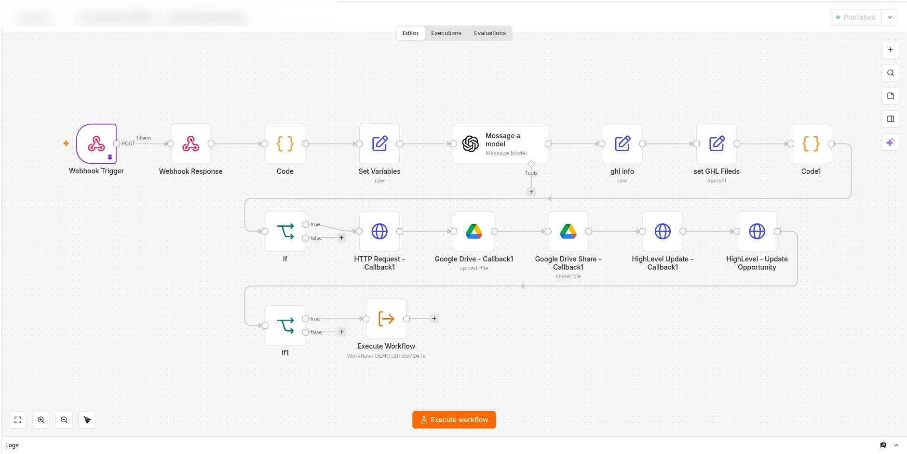This screenshot has height=454, width=907.
Task: Select the If node
Action: click(285, 232)
